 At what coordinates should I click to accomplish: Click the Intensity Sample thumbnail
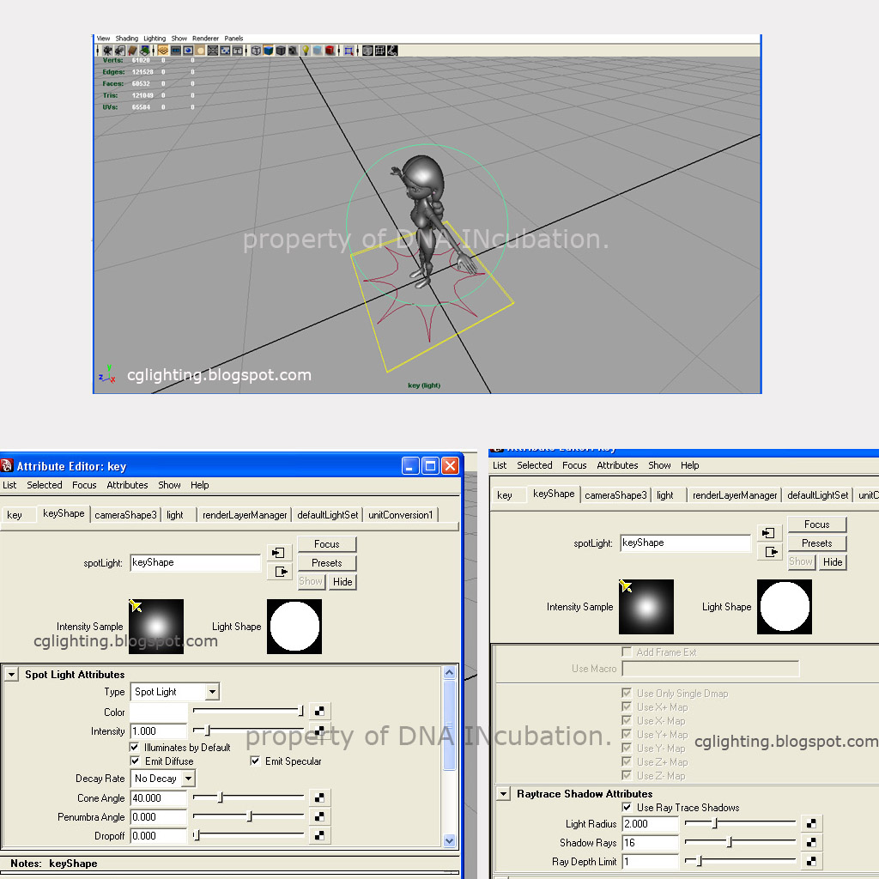coord(156,626)
